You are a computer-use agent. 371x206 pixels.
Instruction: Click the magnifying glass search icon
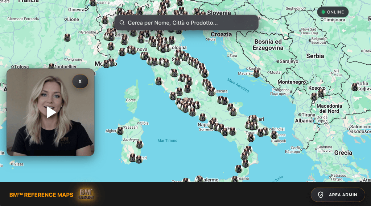point(122,23)
